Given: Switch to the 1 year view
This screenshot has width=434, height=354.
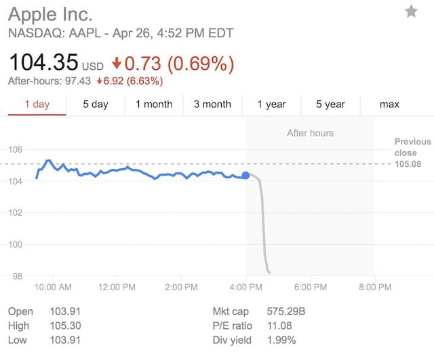Looking at the screenshot, I should (271, 104).
